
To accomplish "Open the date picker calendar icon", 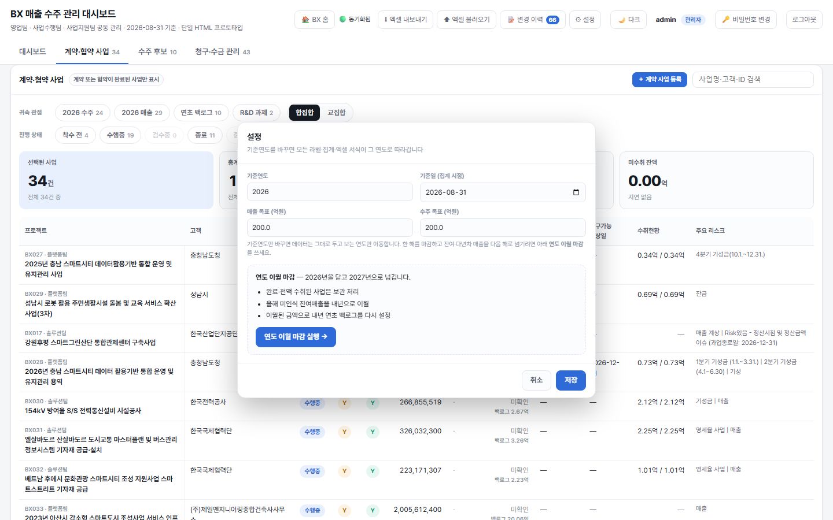I will pyautogui.click(x=576, y=192).
